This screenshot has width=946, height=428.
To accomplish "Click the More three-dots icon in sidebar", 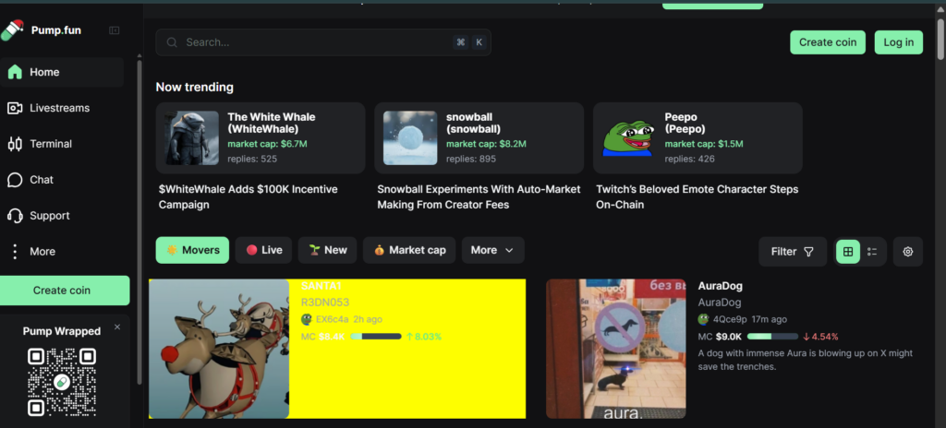I will tap(15, 252).
